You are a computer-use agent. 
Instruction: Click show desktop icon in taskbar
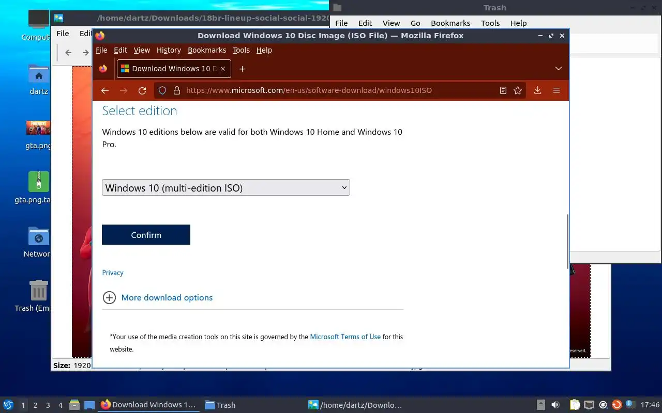click(x=89, y=405)
